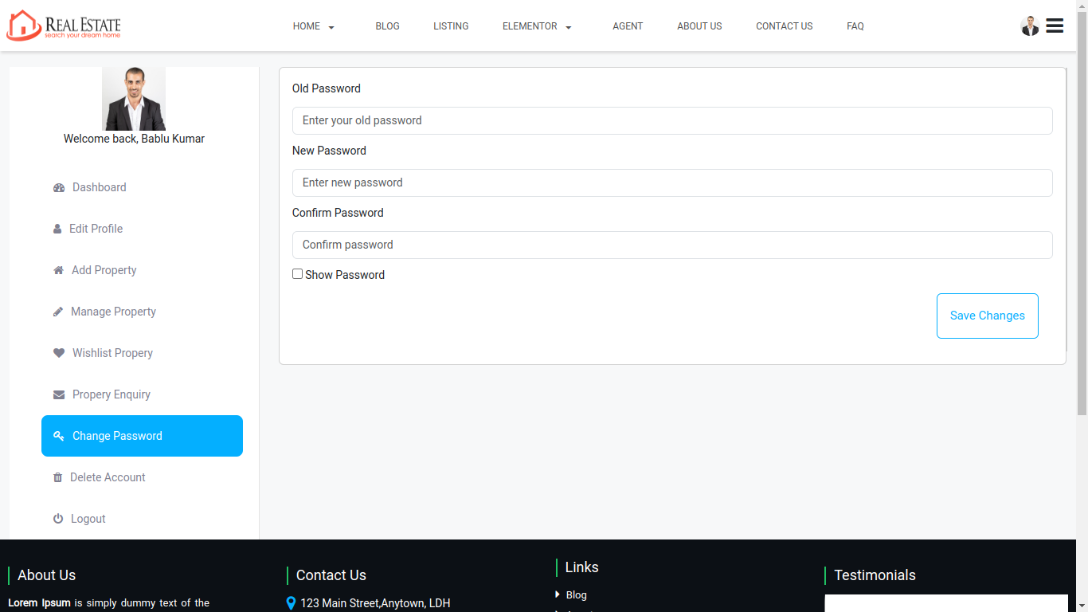This screenshot has width=1088, height=612.
Task: Click the Dashboard gauge icon in sidebar
Action: pos(59,188)
